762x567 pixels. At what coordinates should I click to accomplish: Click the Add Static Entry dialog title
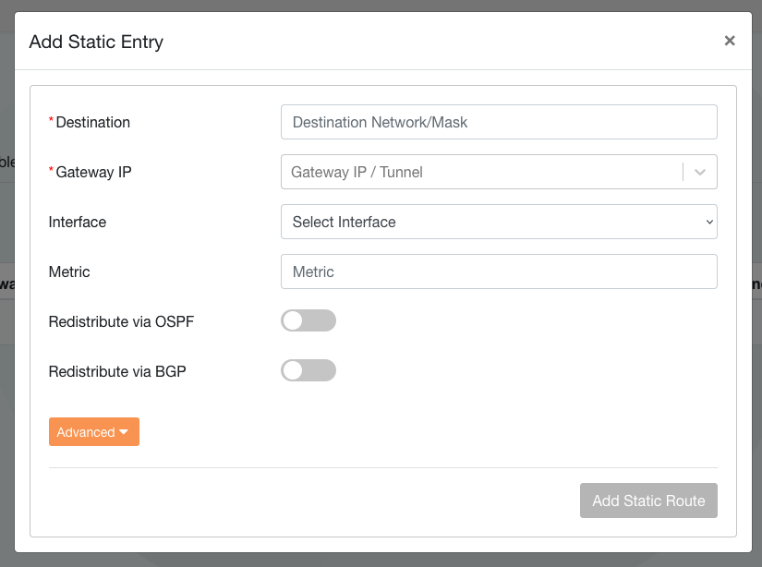click(96, 42)
